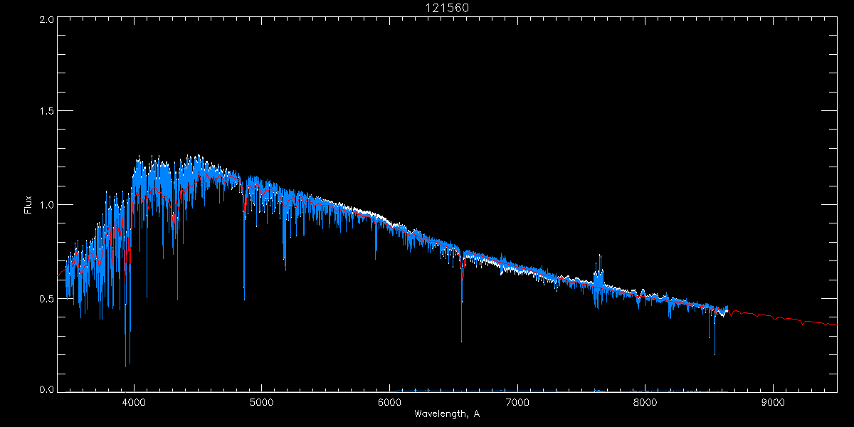The width and height of the screenshot is (854, 427).
Task: Click the bottom of the deep absorption line near 6563 Å
Action: click(461, 340)
